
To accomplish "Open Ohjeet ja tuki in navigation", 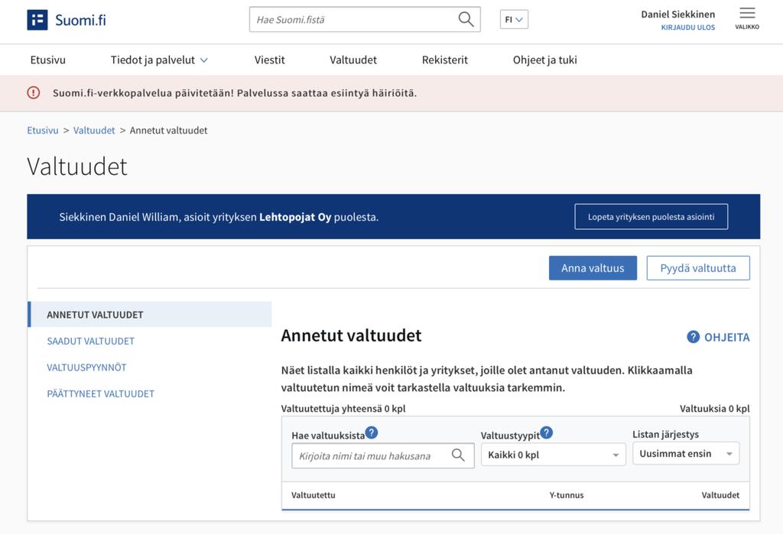I will [544, 60].
